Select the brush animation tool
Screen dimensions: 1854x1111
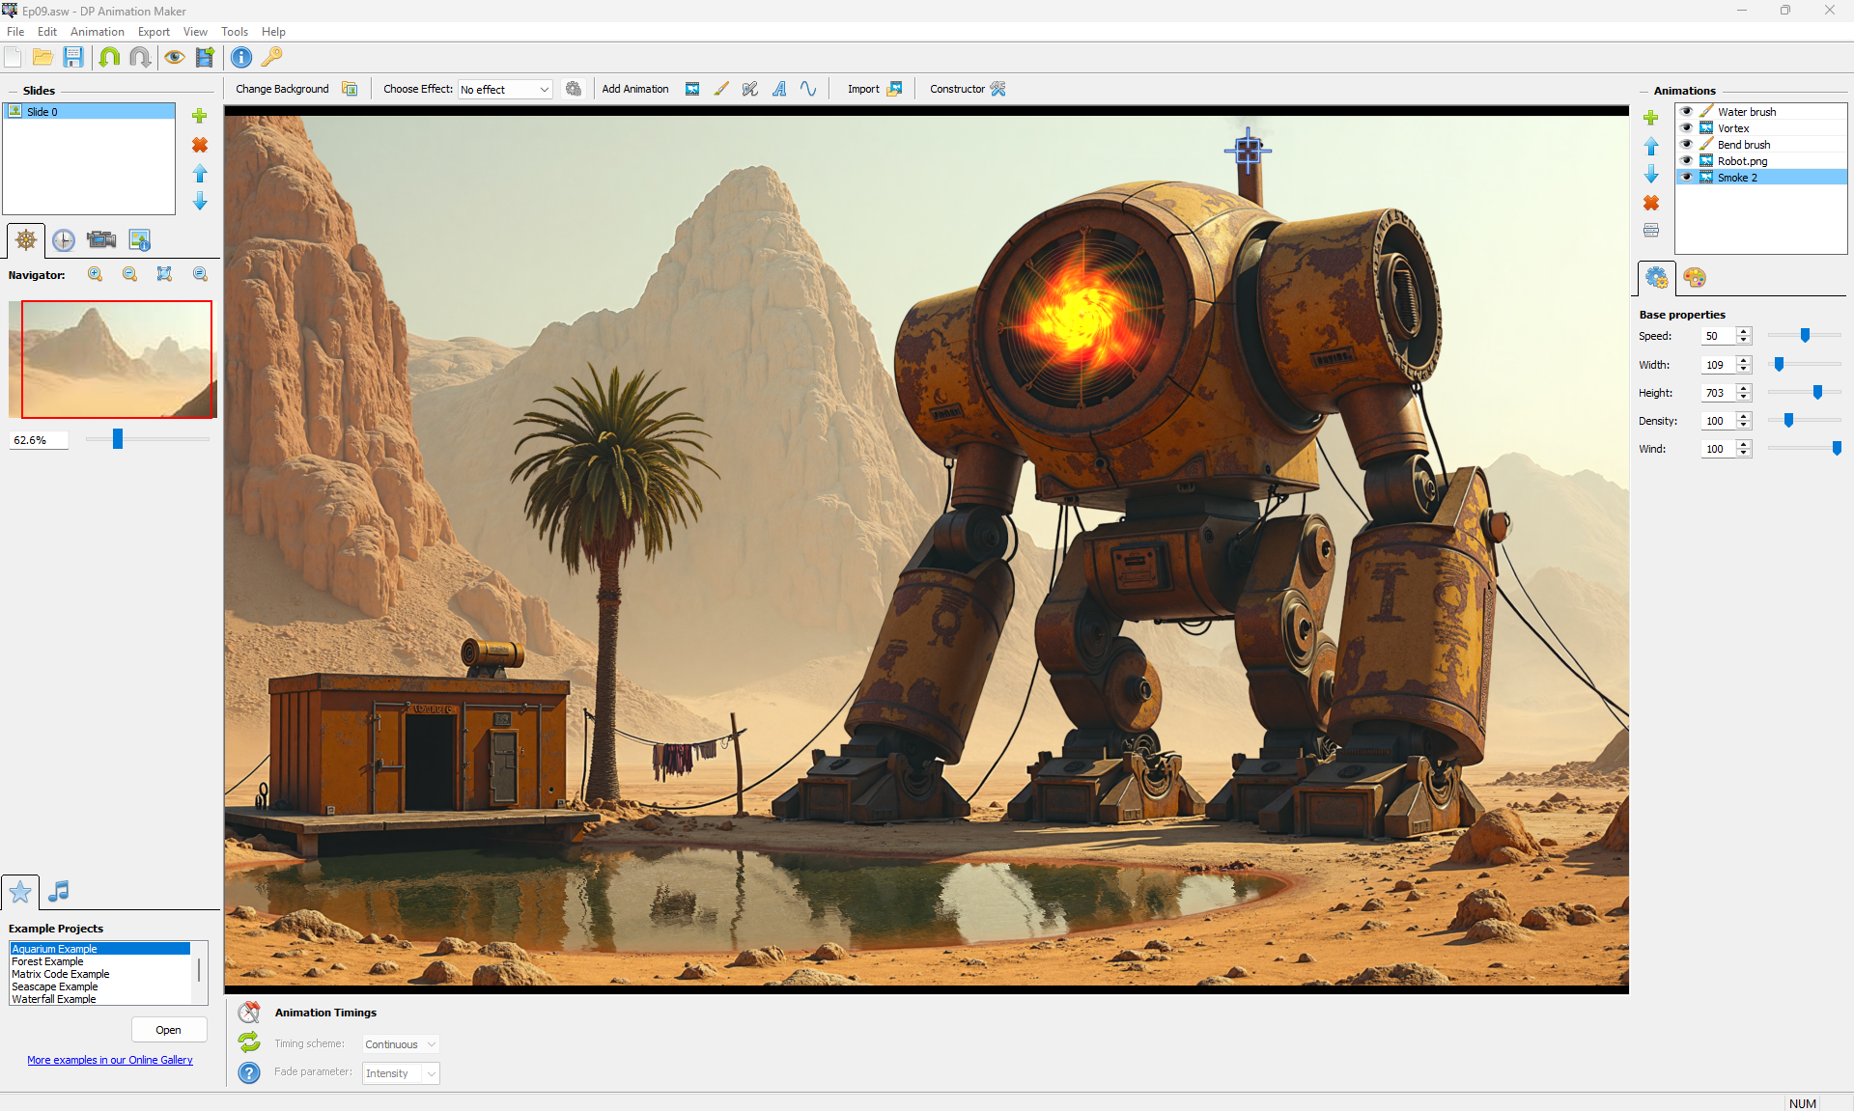coord(721,89)
